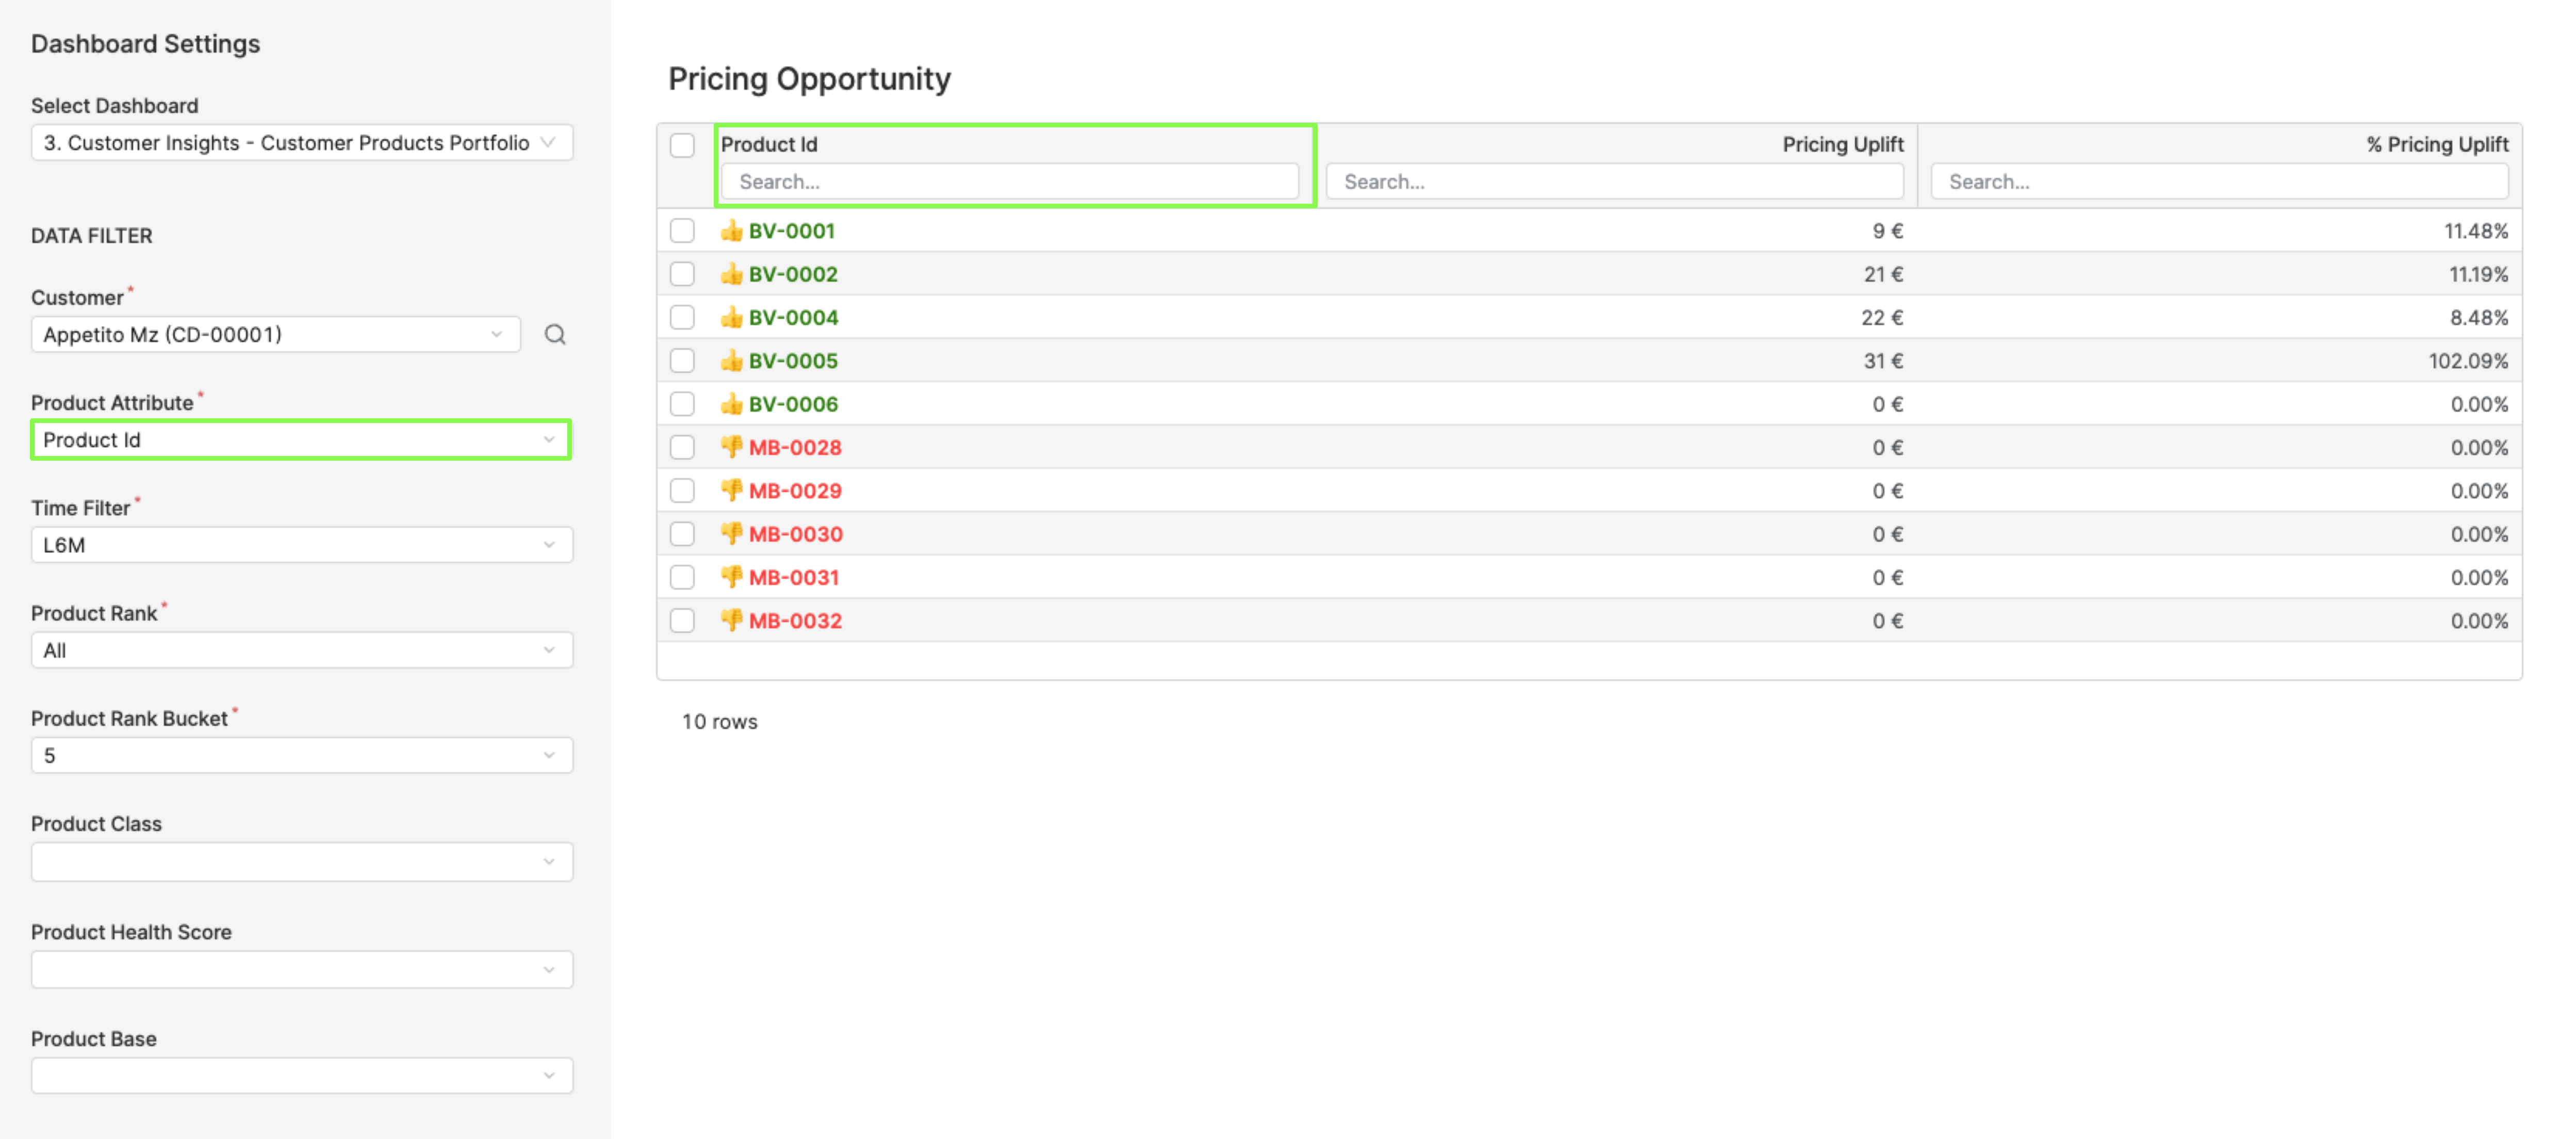
Task: Click the customer search magnifier icon
Action: (x=556, y=335)
